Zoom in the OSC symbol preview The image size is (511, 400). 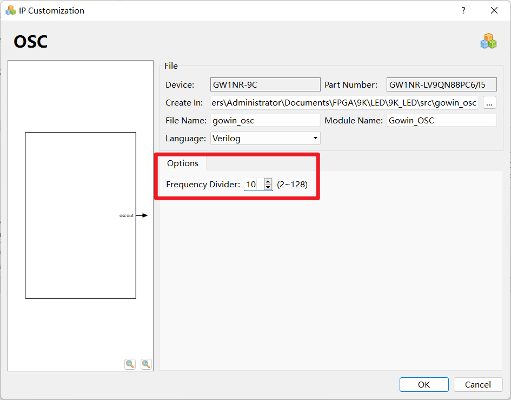click(147, 364)
